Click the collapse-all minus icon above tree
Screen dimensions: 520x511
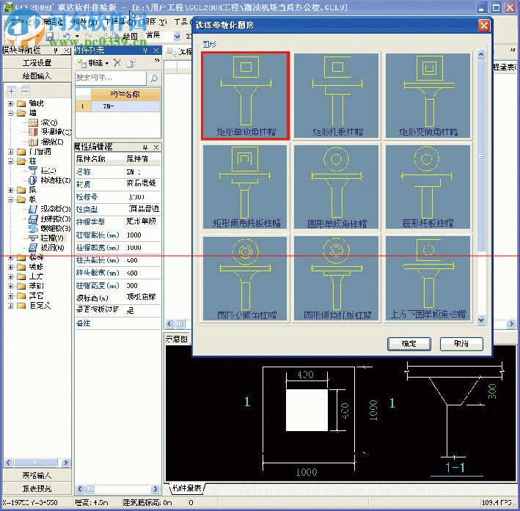(x=25, y=90)
